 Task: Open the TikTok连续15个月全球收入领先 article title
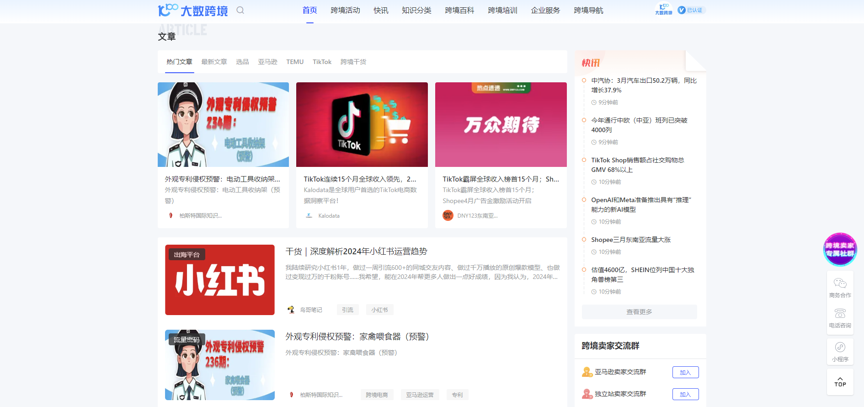coord(360,179)
